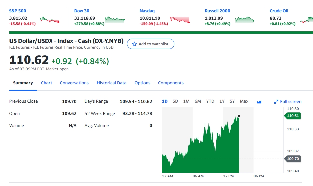The width and height of the screenshot is (313, 186).
Task: Click the Russell 2000 mini chart
Action: (245, 20)
